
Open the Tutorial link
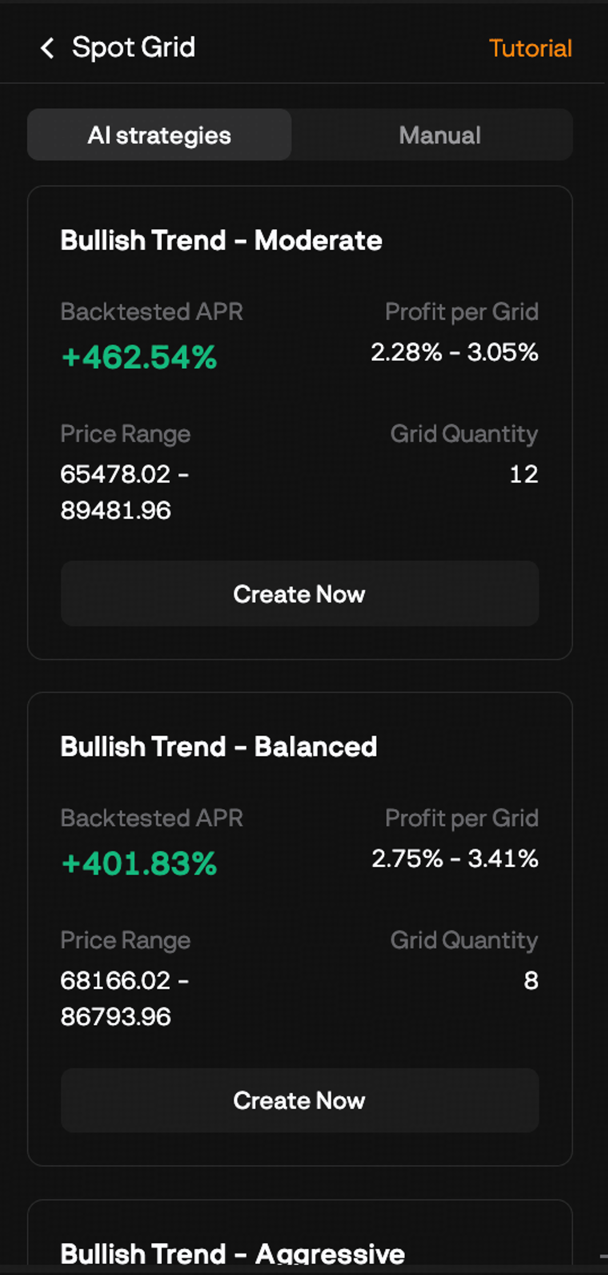point(530,48)
